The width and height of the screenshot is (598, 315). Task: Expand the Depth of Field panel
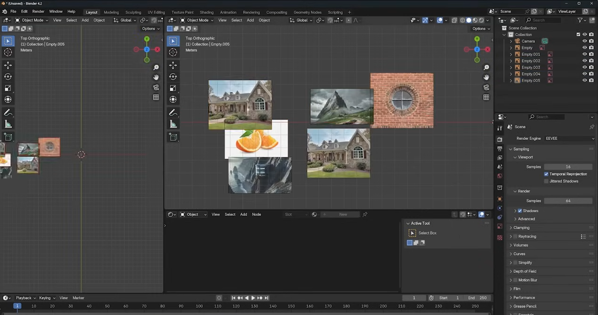point(525,271)
